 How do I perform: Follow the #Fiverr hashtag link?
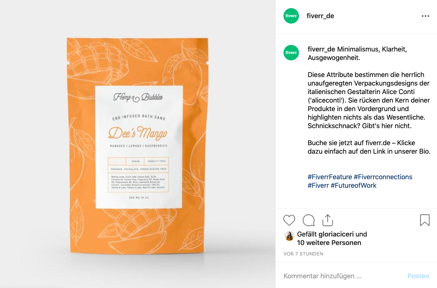[318, 185]
